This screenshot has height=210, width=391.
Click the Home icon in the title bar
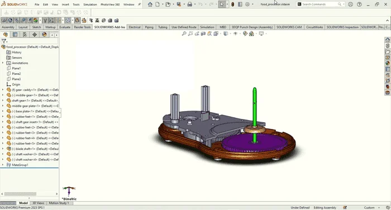[150, 4]
